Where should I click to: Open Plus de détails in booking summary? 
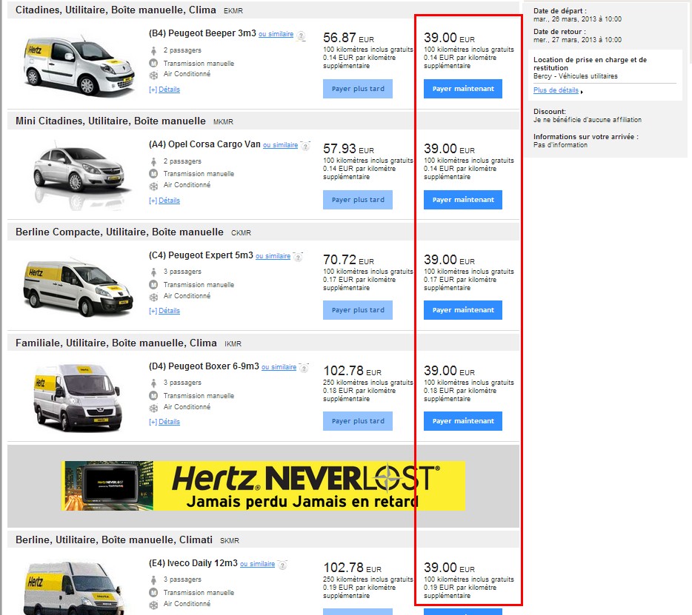click(556, 90)
